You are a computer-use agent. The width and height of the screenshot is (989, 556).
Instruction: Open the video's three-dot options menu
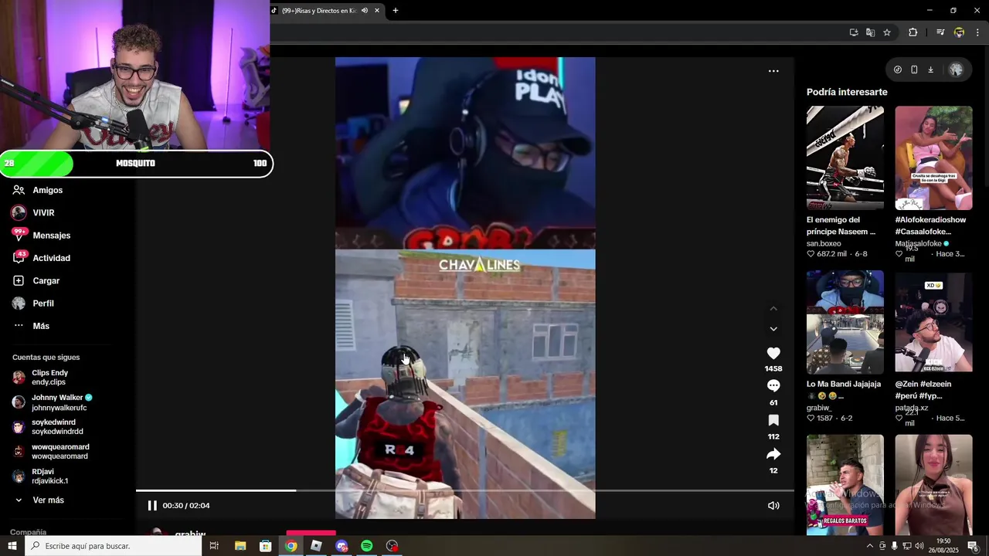(x=773, y=71)
